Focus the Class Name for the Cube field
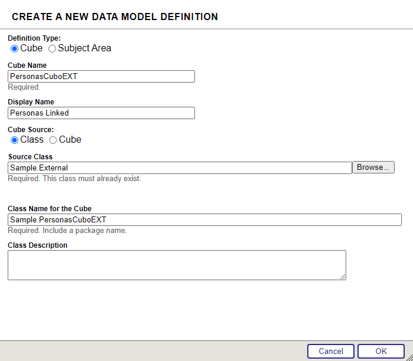The height and width of the screenshot is (361, 413). tap(204, 220)
